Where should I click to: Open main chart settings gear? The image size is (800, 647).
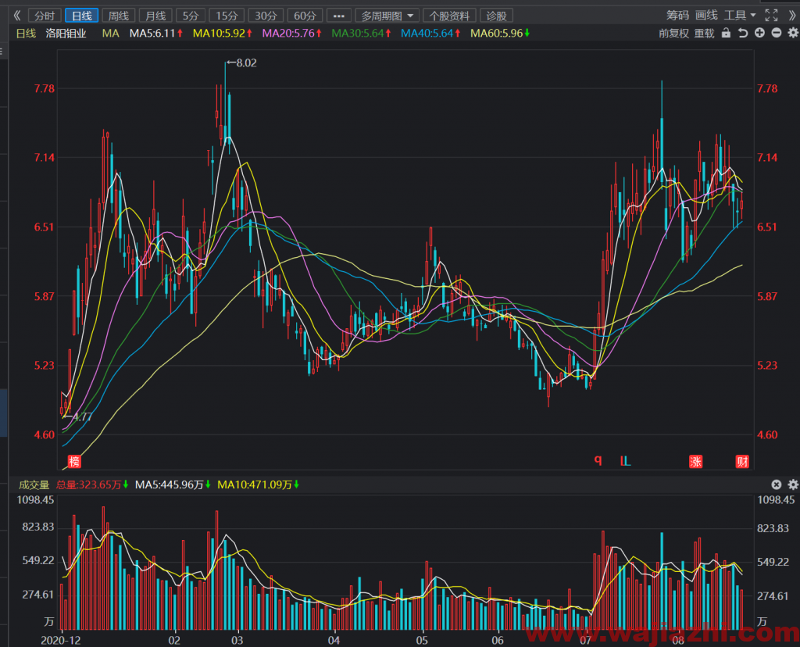[793, 33]
